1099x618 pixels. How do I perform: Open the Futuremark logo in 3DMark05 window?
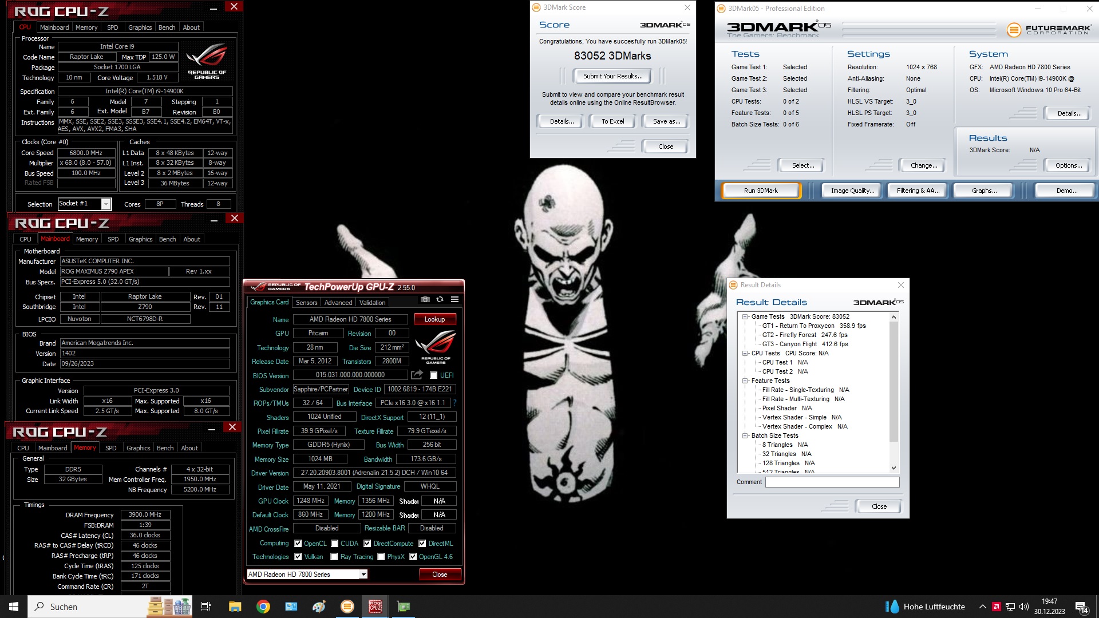[x=1049, y=30]
